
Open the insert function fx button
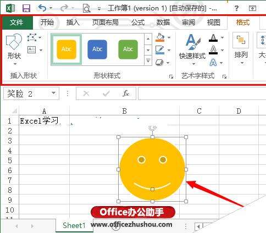tap(126, 93)
